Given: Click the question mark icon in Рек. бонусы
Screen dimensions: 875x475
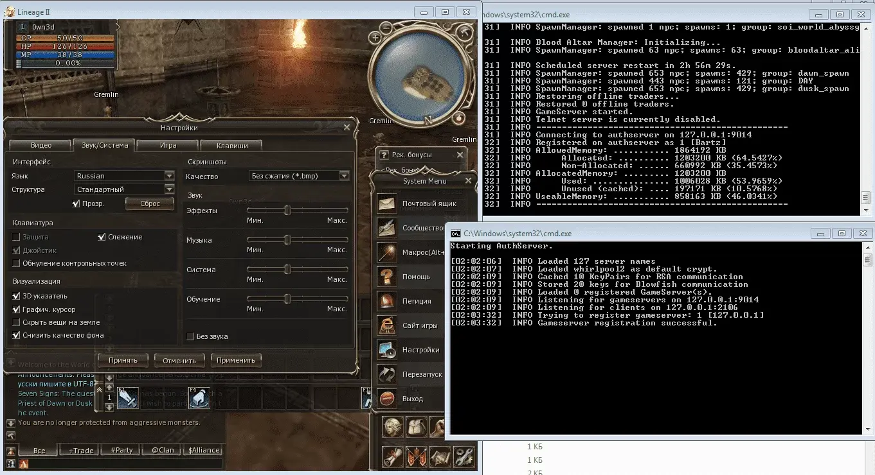Looking at the screenshot, I should point(384,155).
